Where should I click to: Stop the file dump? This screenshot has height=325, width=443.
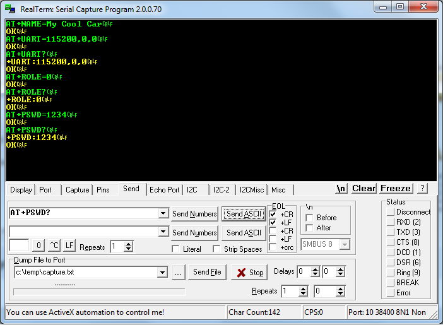249,273
